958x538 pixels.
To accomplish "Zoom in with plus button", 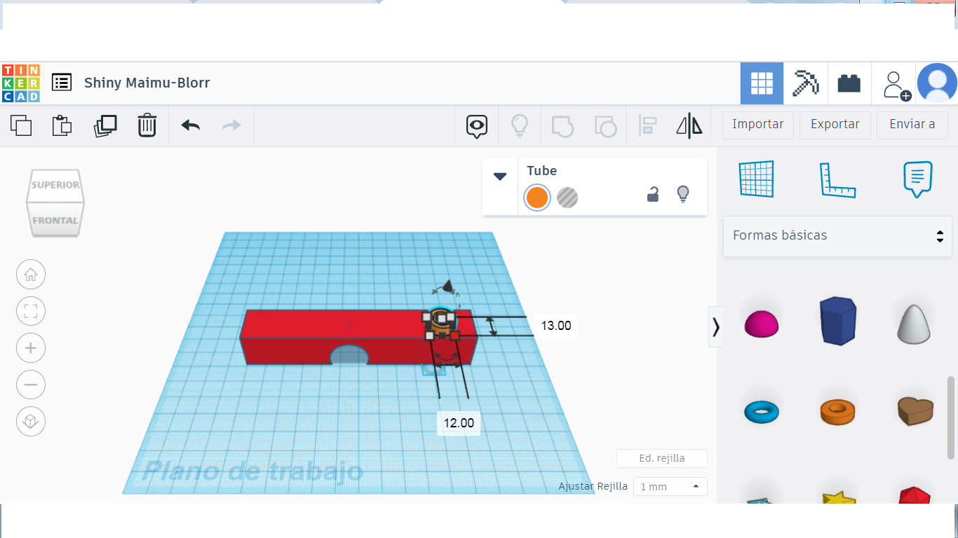I will (x=31, y=348).
